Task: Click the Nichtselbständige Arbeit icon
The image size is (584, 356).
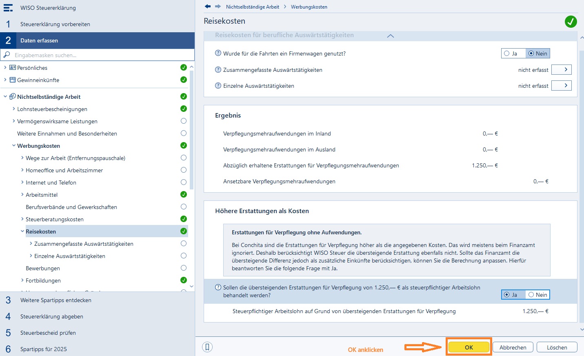Action: point(13,96)
